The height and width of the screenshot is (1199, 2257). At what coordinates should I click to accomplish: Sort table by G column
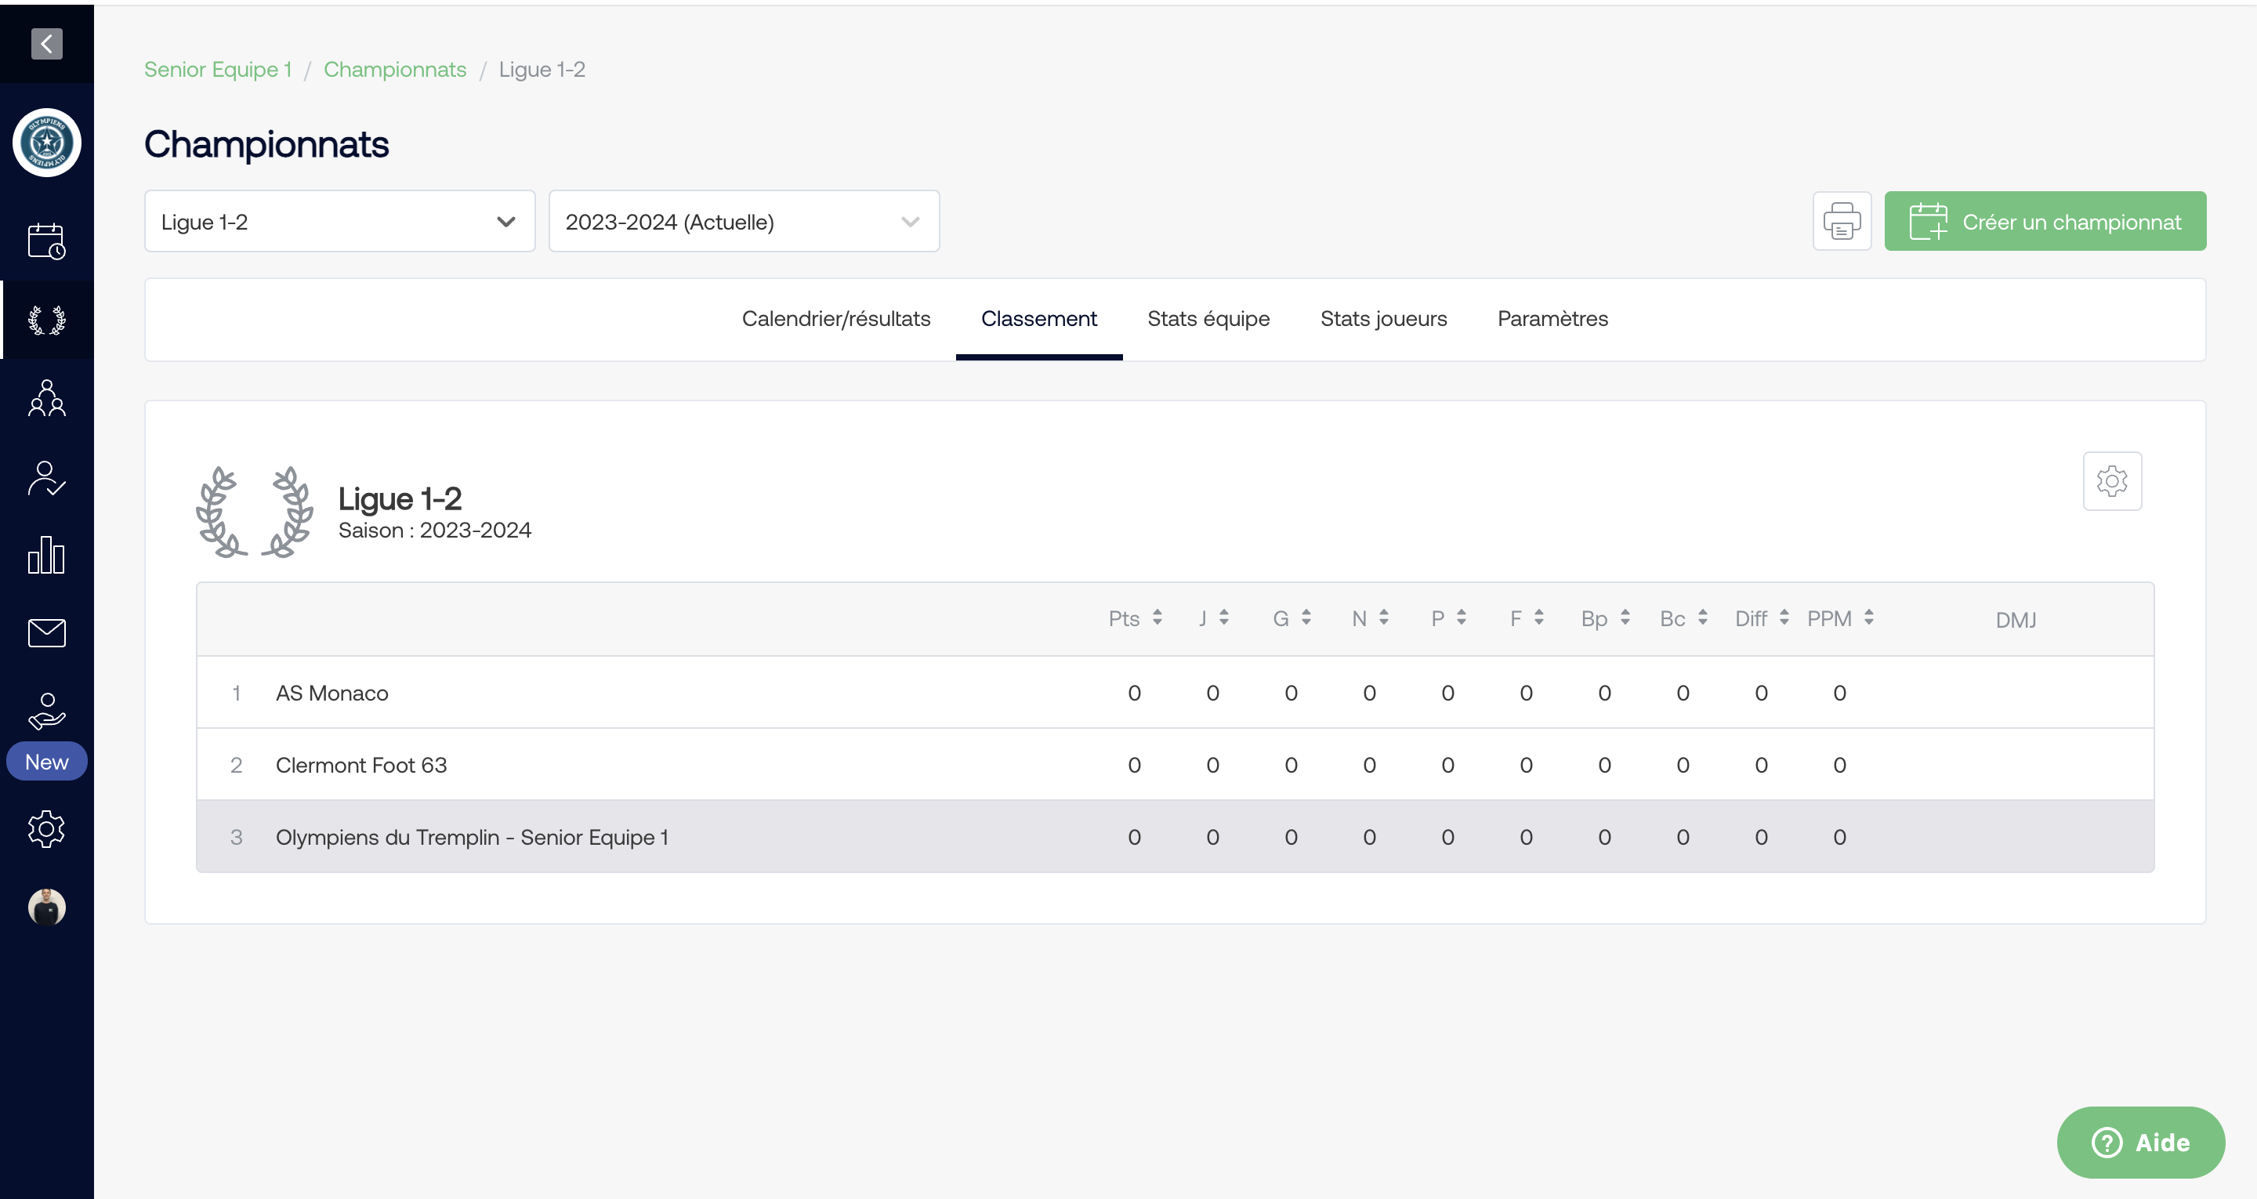pos(1292,618)
